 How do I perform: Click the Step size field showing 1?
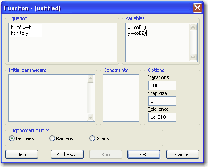162,101
